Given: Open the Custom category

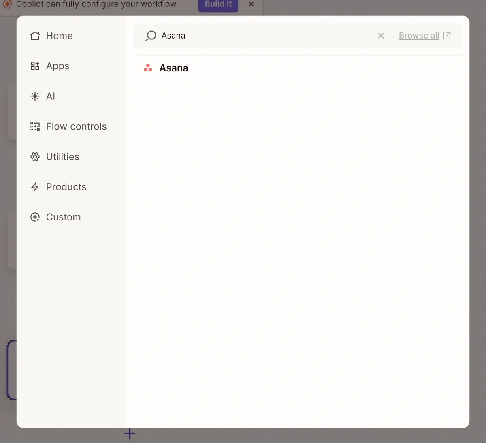Looking at the screenshot, I should pos(55,217).
